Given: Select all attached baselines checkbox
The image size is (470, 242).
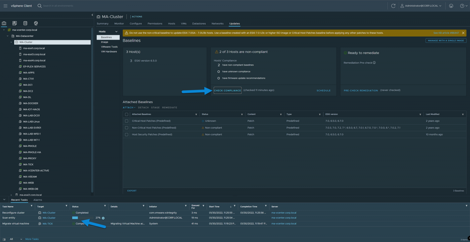Looking at the screenshot, I should click(126, 114).
